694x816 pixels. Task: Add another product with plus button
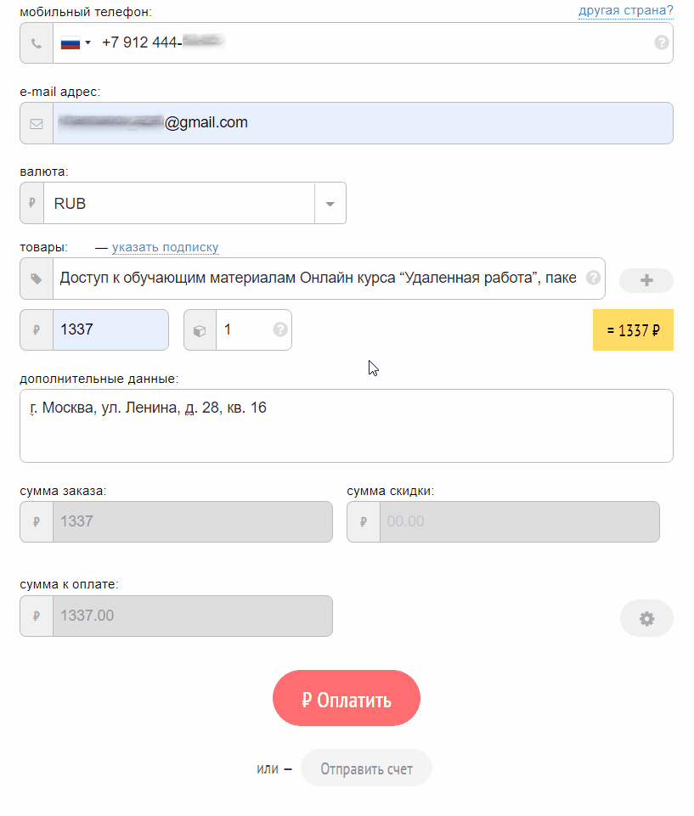click(x=646, y=280)
